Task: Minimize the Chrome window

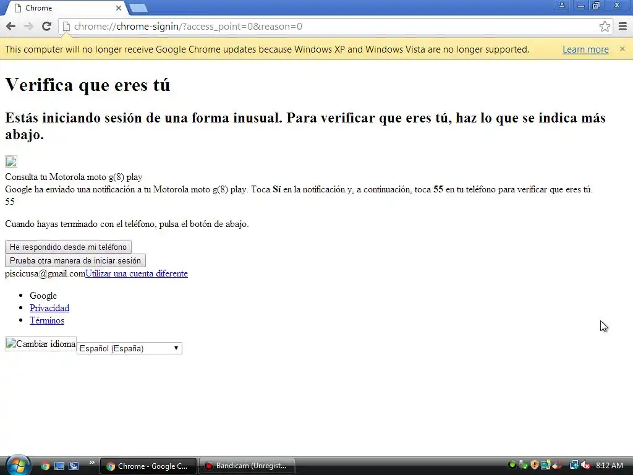Action: pyautogui.click(x=580, y=5)
